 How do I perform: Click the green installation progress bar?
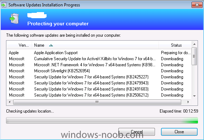point(102,120)
